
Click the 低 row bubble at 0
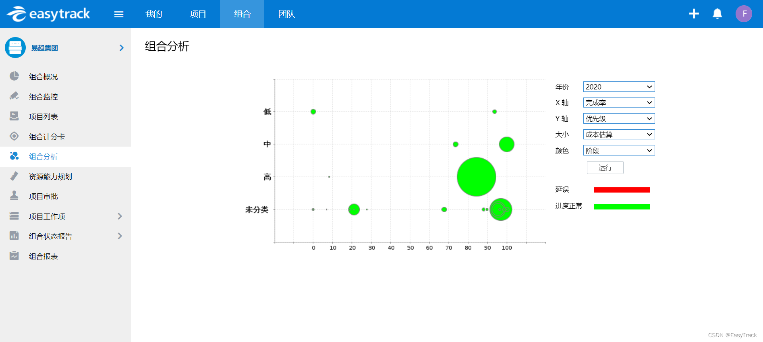tap(313, 112)
